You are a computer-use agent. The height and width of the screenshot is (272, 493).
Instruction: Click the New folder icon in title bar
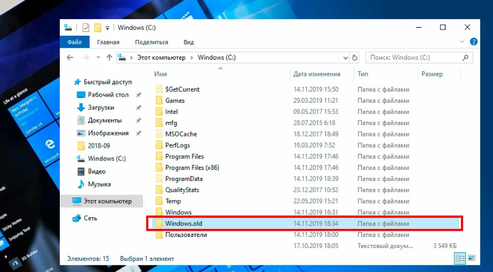coord(98,28)
